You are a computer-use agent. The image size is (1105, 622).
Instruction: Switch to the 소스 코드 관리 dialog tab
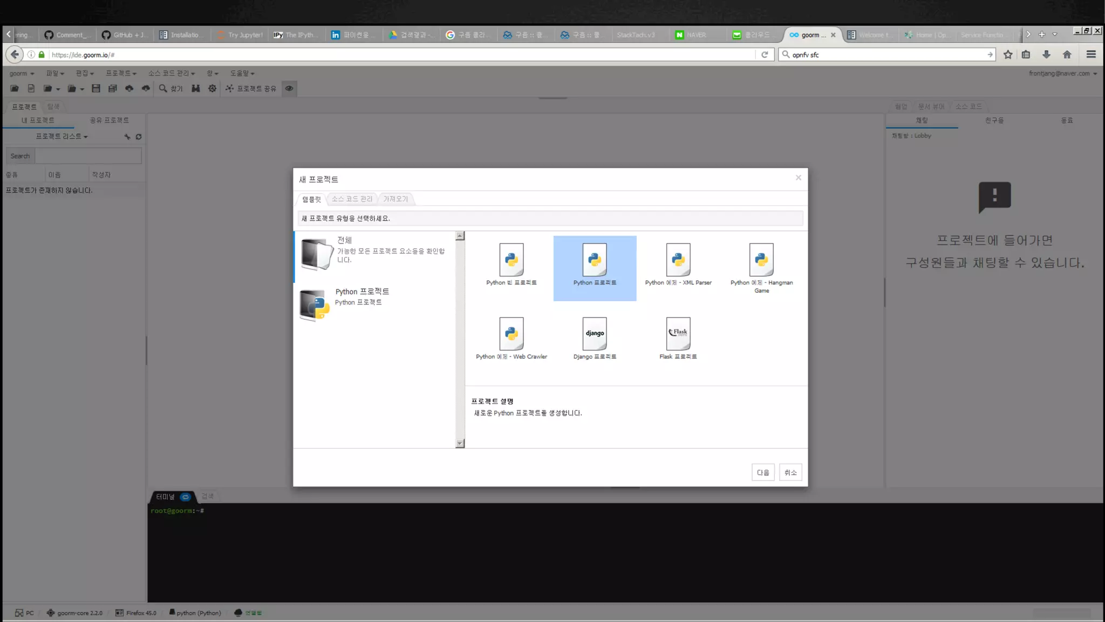pyautogui.click(x=352, y=199)
